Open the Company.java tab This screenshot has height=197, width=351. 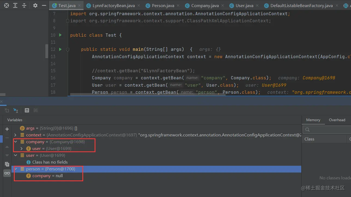click(205, 6)
